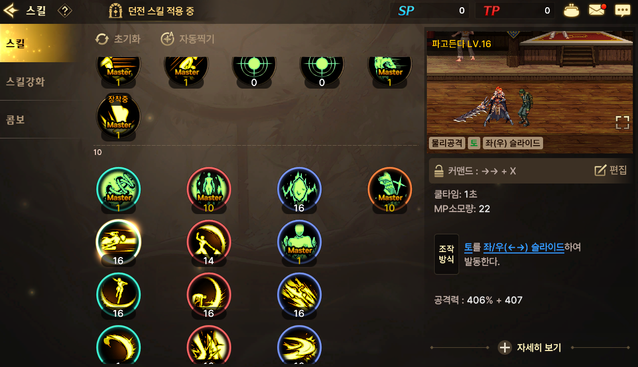Open the coin pouch icon
The image size is (638, 367).
572,10
